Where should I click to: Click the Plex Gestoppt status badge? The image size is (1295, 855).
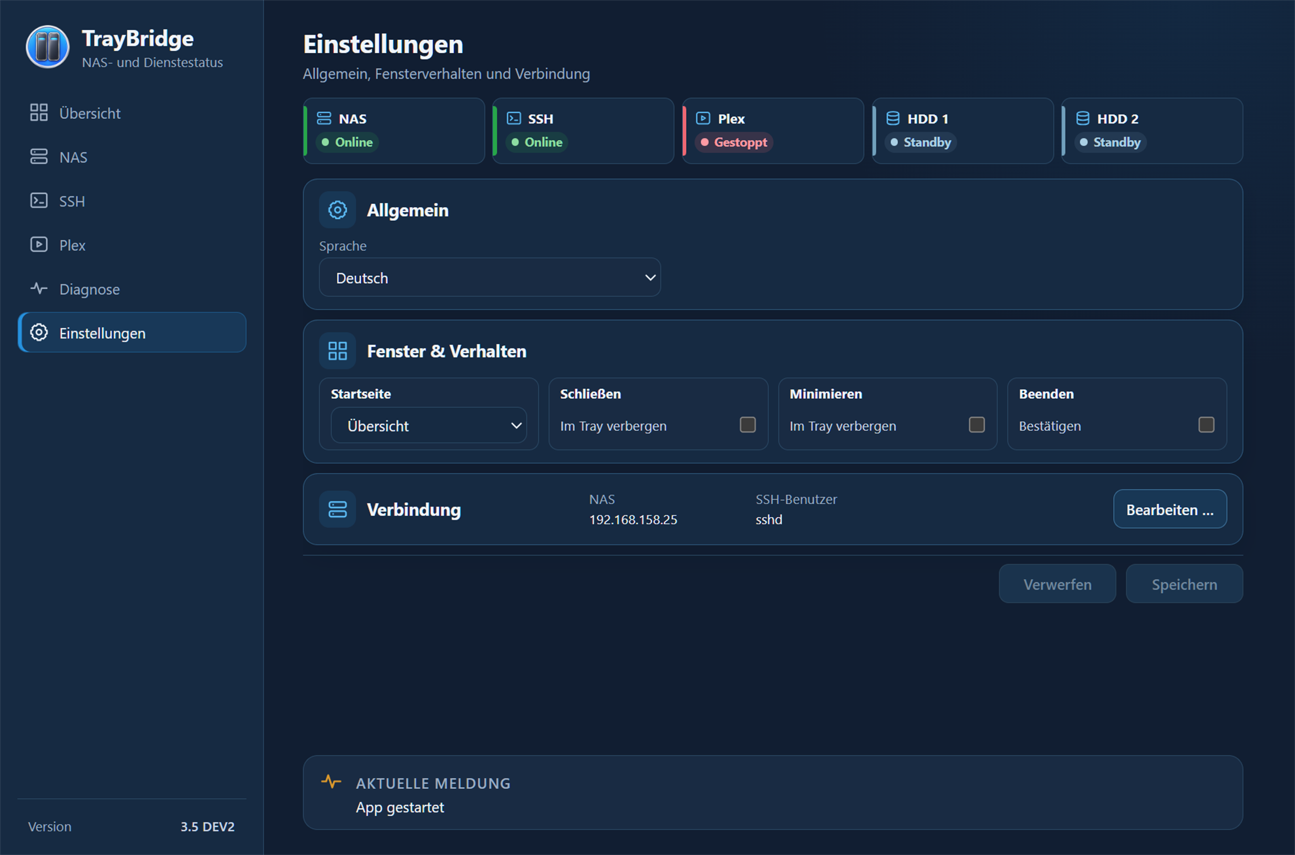[x=734, y=142]
